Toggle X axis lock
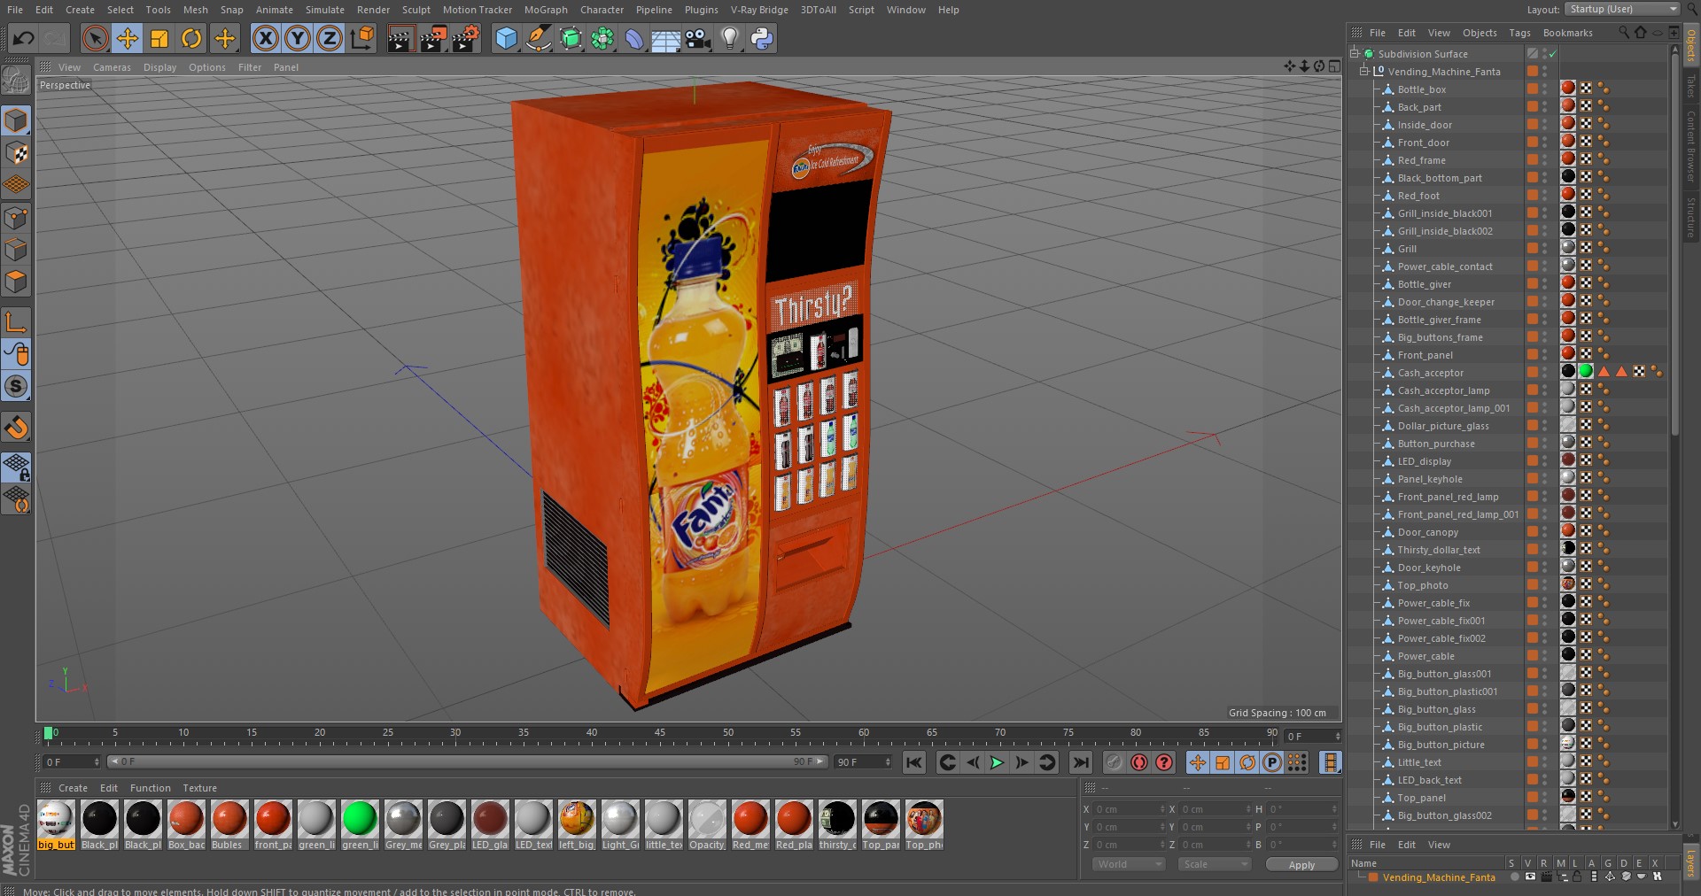This screenshot has width=1701, height=896. [x=265, y=38]
